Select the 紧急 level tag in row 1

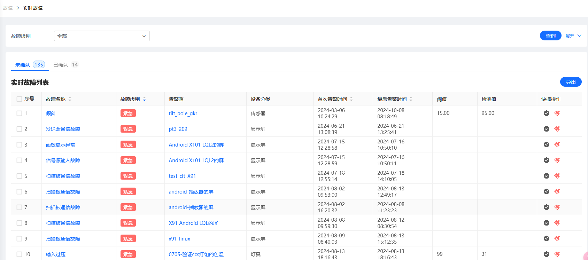(x=128, y=113)
